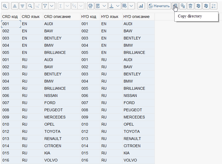The image size is (222, 164).
Task: Select CRD описание cell TOYOTA
Action: tap(62, 131)
